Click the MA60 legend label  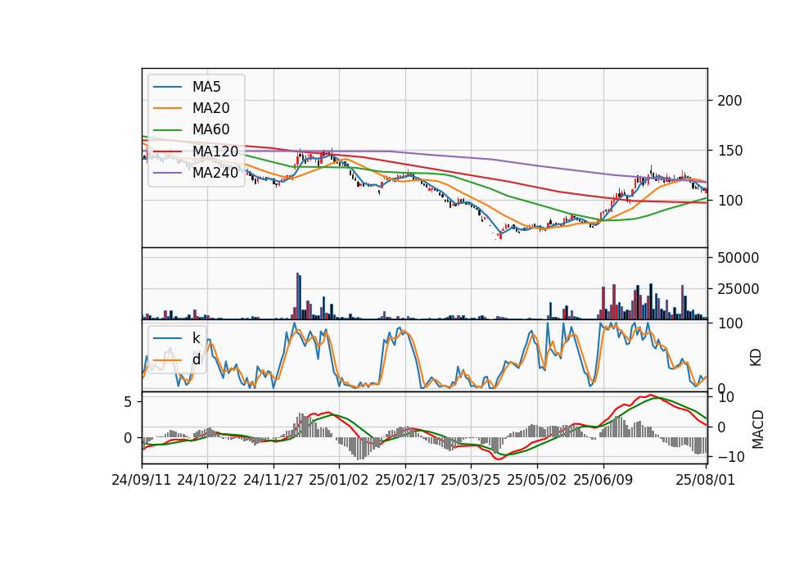[211, 129]
